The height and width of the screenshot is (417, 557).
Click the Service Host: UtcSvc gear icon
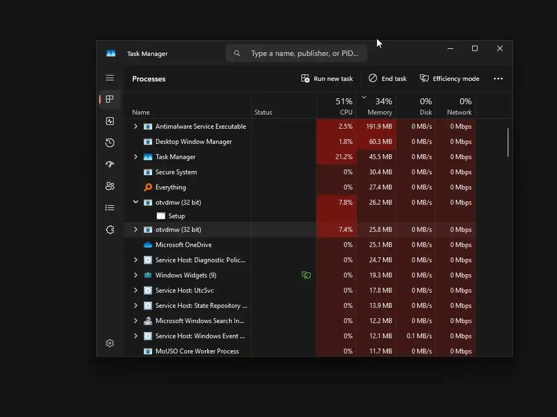[148, 290]
